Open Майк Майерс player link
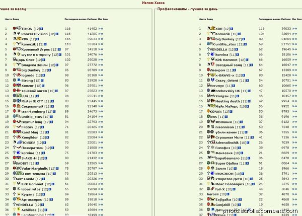302x216 pixels. [x=226, y=106]
